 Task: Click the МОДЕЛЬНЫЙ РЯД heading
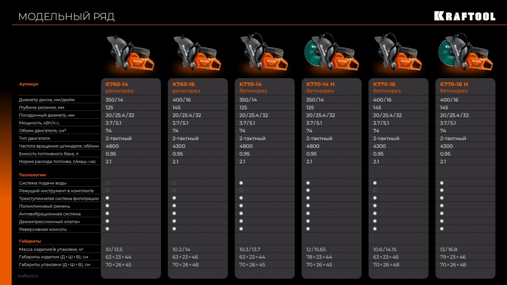(x=67, y=17)
